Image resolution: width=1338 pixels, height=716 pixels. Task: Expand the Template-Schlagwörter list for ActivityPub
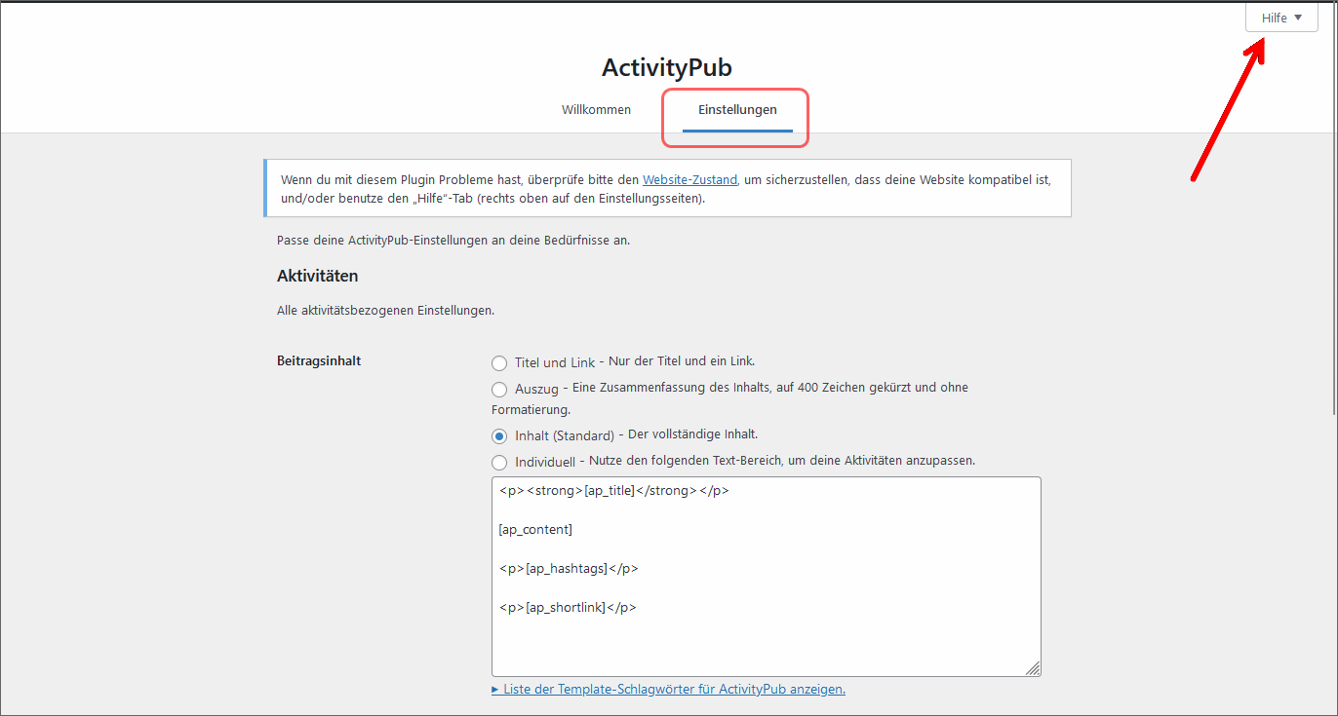click(x=668, y=690)
